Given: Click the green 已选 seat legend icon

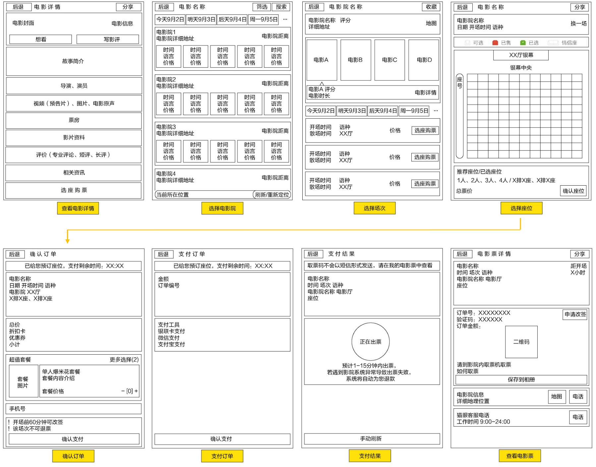Looking at the screenshot, I should pyautogui.click(x=523, y=43).
